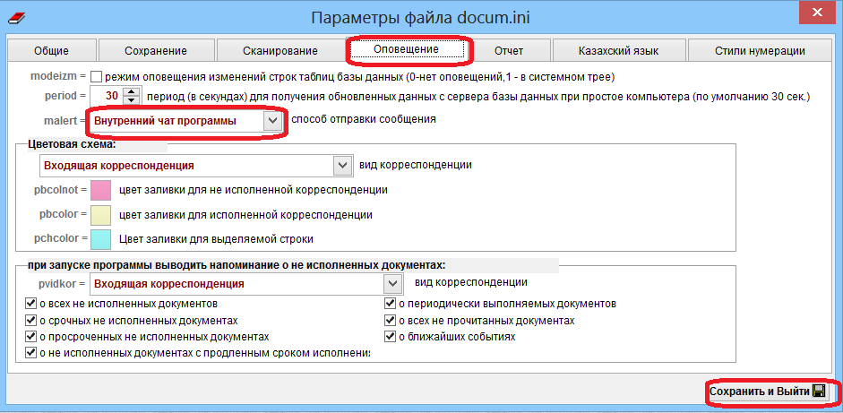843x413 pixels.
Task: Go to the Стили нумерации tab
Action: point(760,50)
